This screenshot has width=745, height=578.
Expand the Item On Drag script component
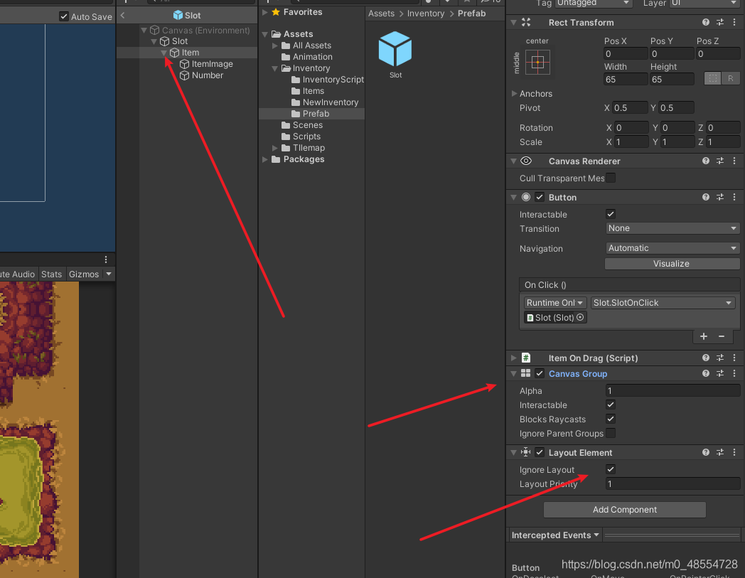[x=514, y=358]
